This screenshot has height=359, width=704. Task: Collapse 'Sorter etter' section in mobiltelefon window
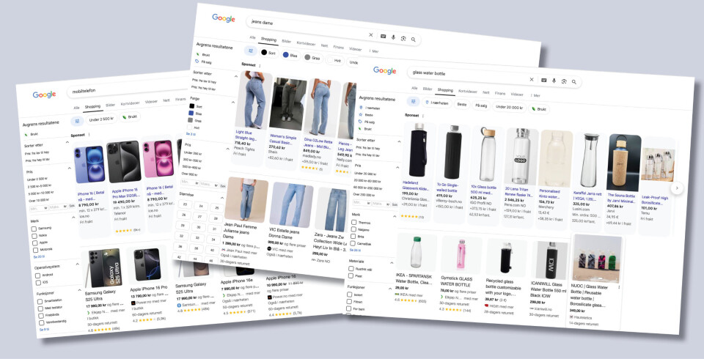(x=67, y=142)
